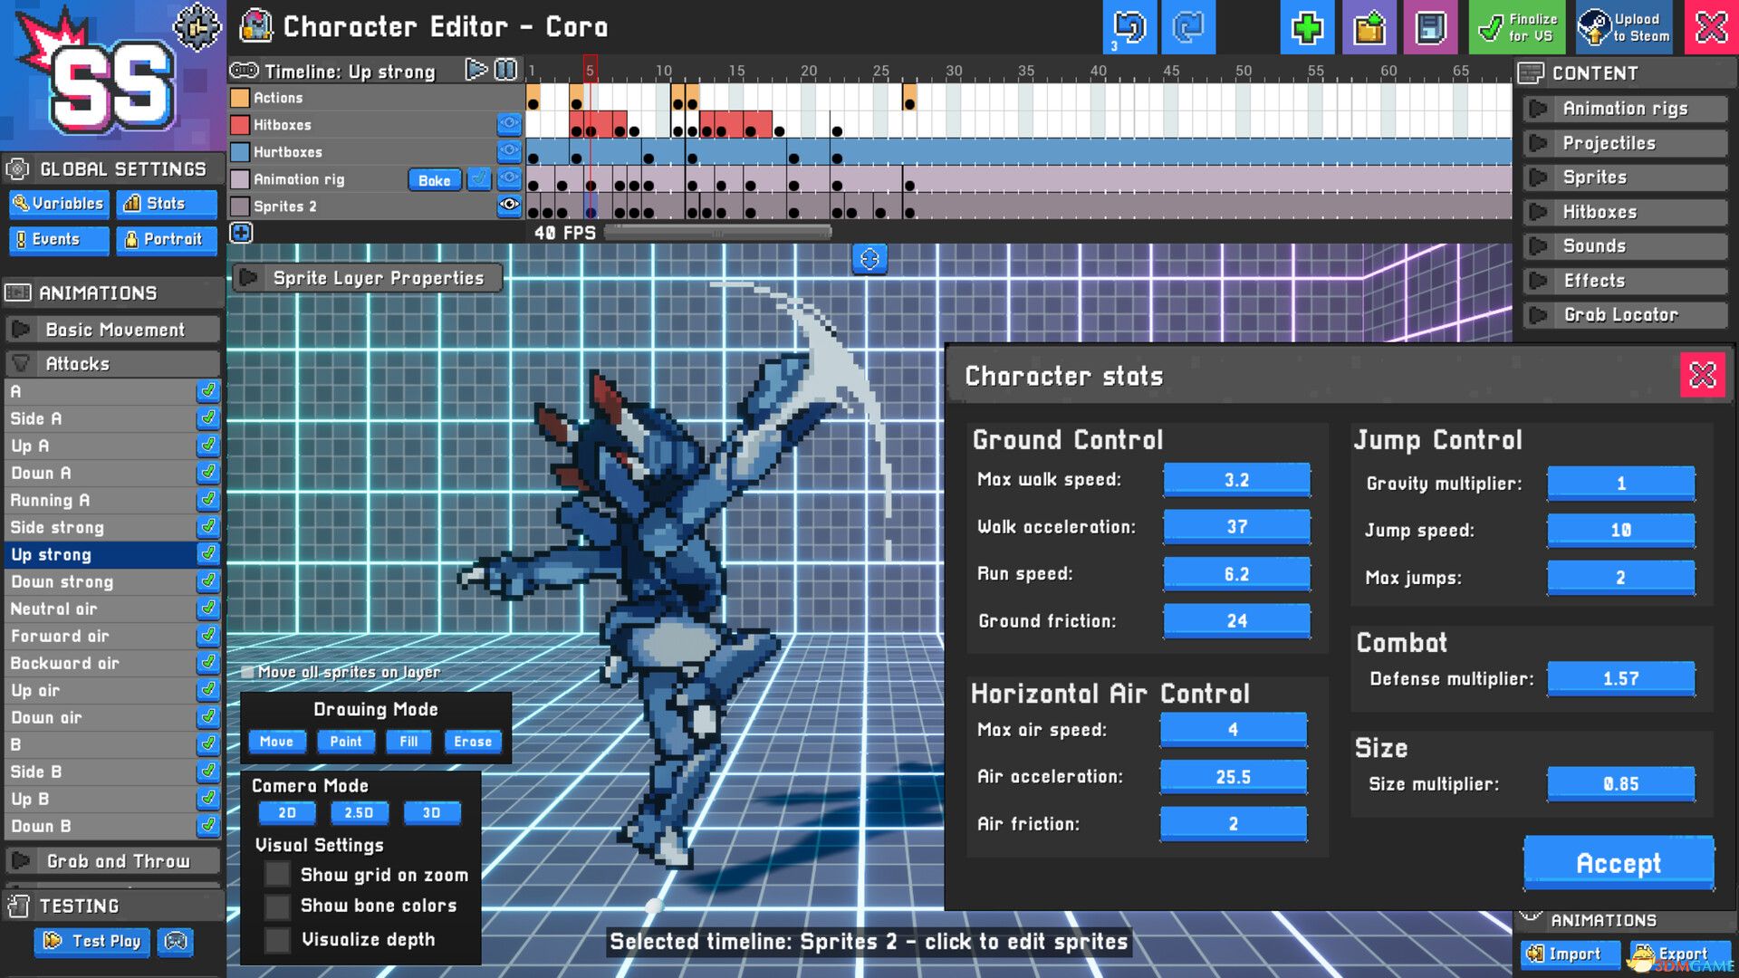Select the Paint drawing mode tool

344,741
